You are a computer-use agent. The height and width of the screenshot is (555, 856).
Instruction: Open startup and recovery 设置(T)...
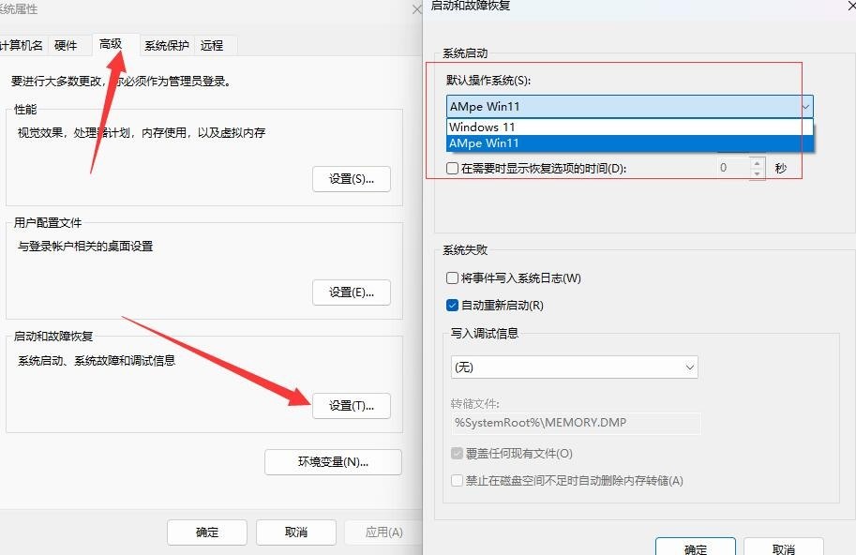[352, 406]
